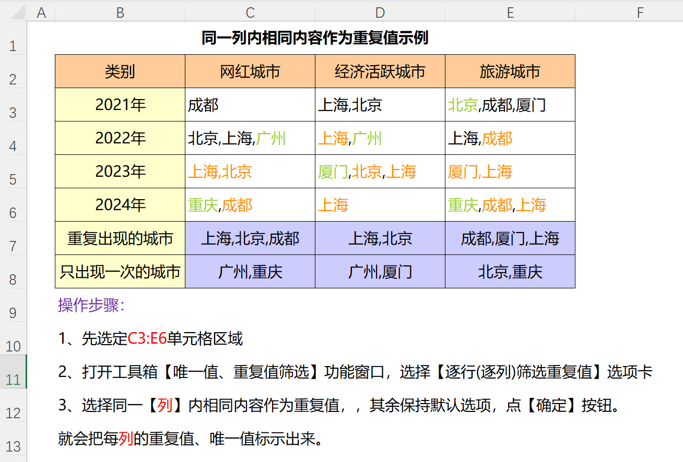Click the 2024年 cell
Image resolution: width=683 pixels, height=462 pixels.
(x=120, y=205)
